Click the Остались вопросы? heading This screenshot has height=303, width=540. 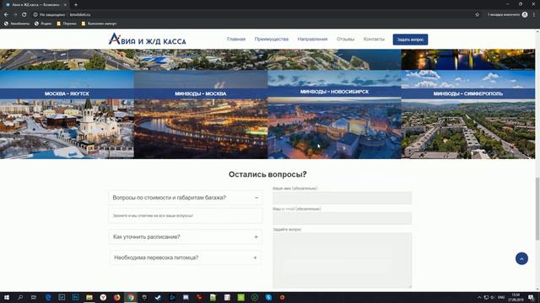point(267,174)
